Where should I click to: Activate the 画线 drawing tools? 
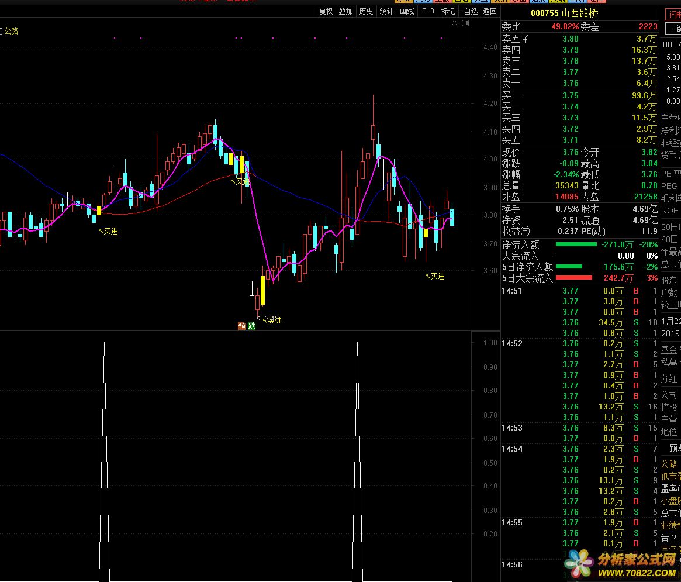[407, 11]
